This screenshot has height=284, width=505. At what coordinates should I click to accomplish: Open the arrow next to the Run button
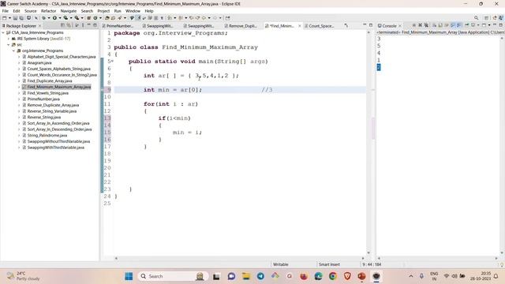pyautogui.click(x=60, y=18)
